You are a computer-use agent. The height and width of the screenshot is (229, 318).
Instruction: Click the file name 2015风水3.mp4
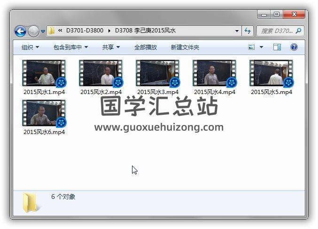(x=158, y=92)
